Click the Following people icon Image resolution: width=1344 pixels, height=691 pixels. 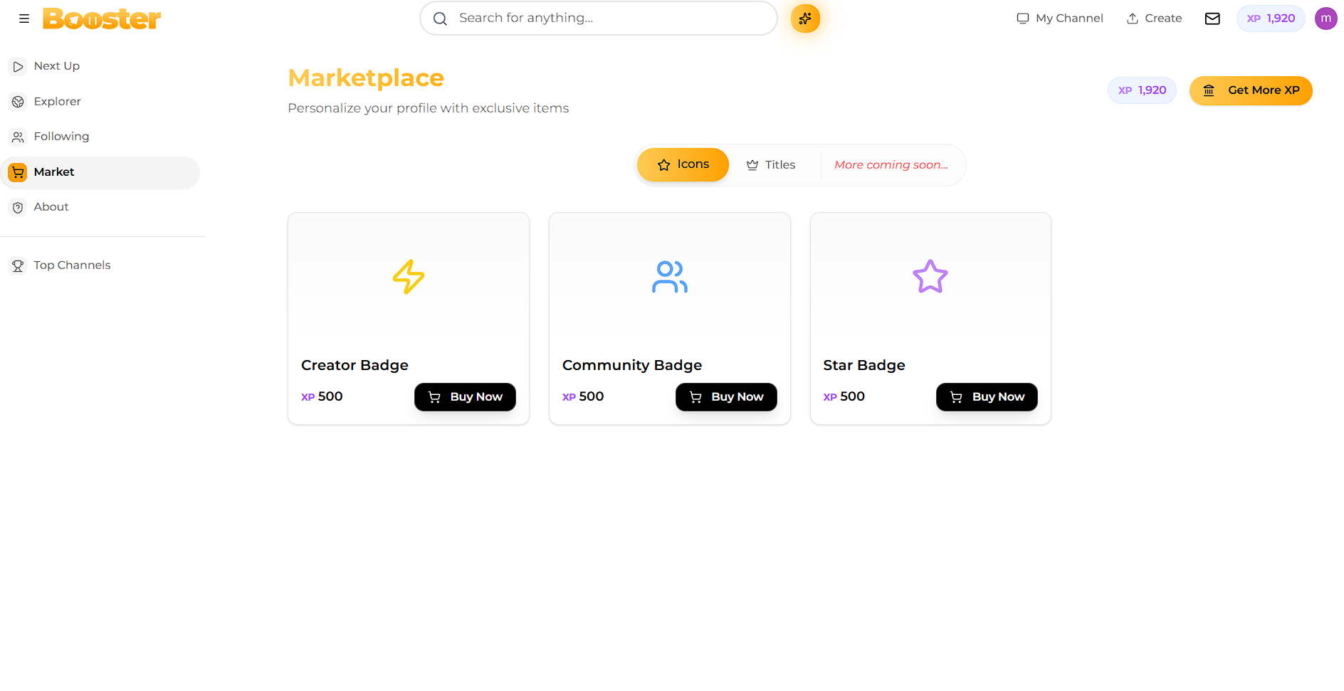coord(18,136)
